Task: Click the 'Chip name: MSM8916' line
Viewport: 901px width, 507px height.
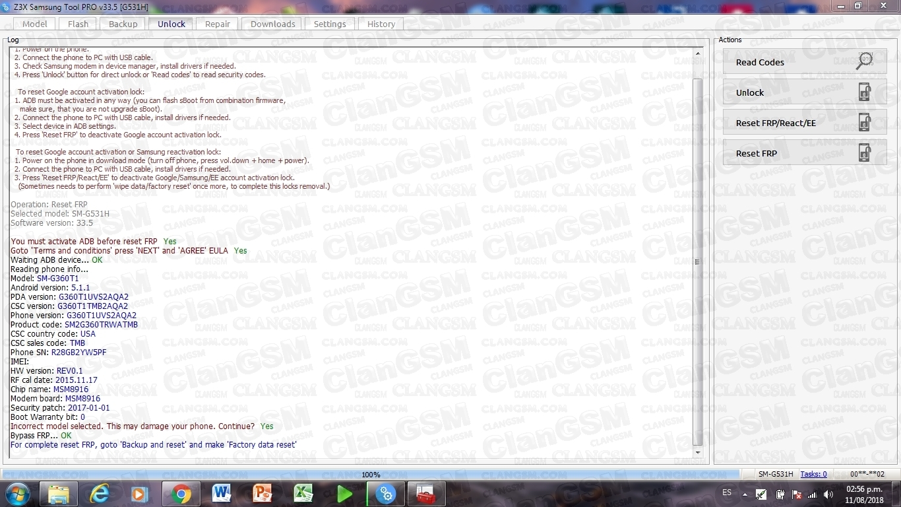Action: (x=49, y=389)
